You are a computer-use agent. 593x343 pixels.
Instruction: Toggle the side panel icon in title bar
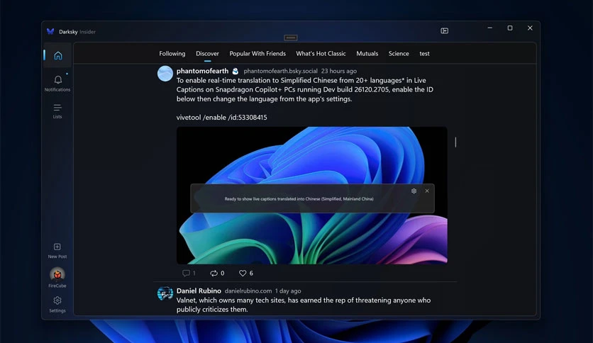(444, 30)
